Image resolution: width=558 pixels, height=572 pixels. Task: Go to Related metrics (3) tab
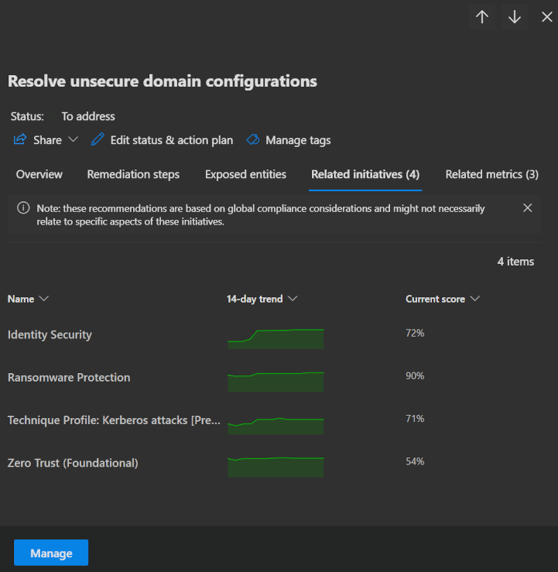coord(491,174)
